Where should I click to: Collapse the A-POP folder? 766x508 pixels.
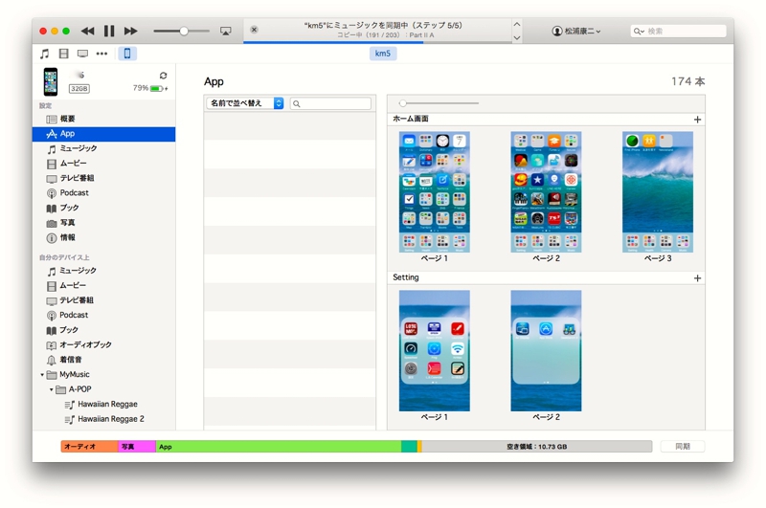point(52,389)
